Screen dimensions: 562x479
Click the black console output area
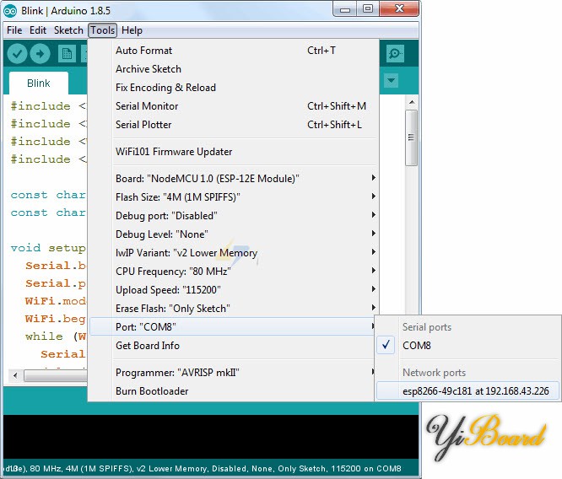211,436
